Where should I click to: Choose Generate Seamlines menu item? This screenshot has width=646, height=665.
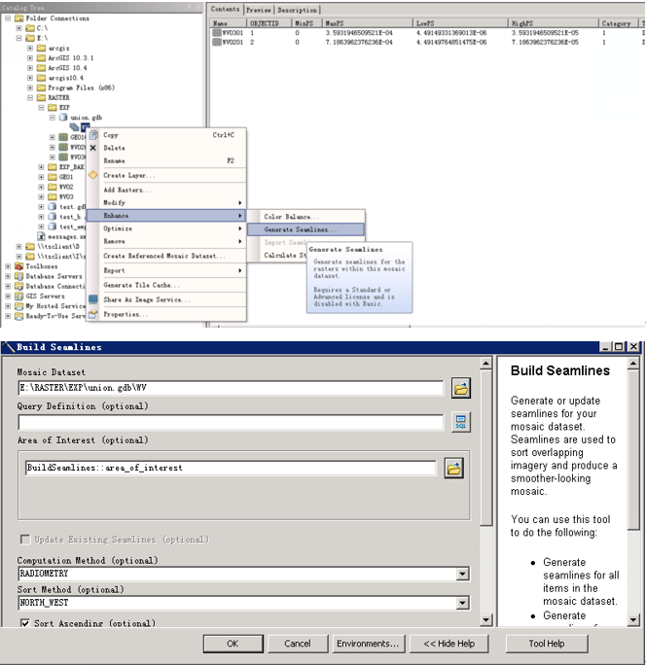pyautogui.click(x=305, y=229)
